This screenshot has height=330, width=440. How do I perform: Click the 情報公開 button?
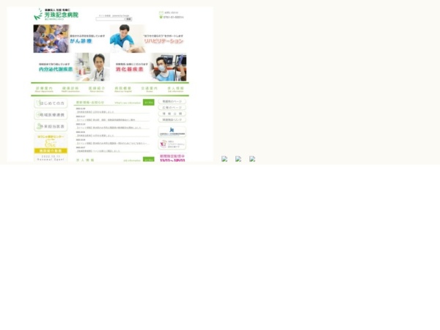click(172, 114)
